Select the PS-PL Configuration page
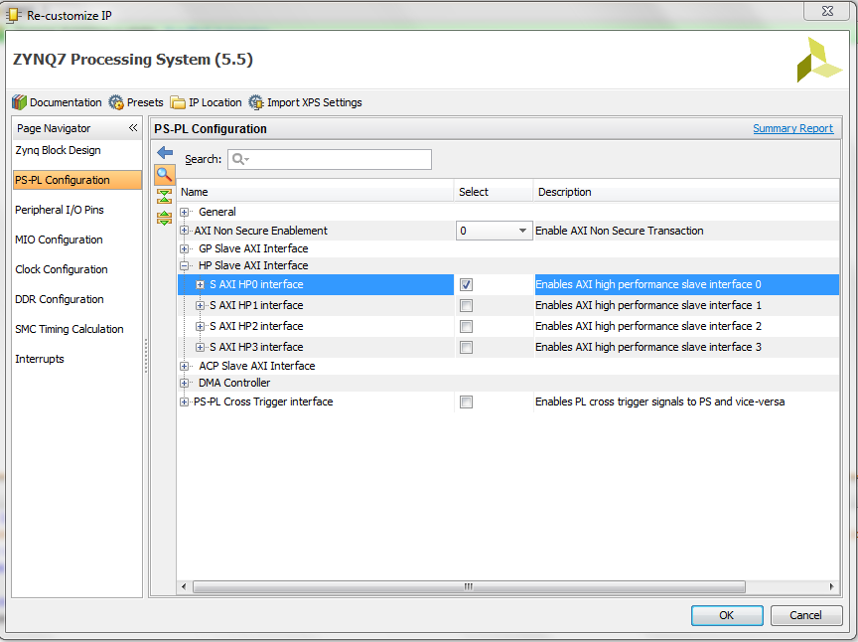The image size is (858, 642). [77, 180]
